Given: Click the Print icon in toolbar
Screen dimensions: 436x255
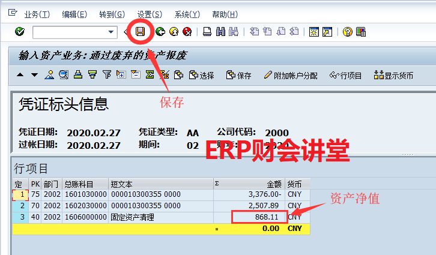Looking at the screenshot, I should point(207,32).
